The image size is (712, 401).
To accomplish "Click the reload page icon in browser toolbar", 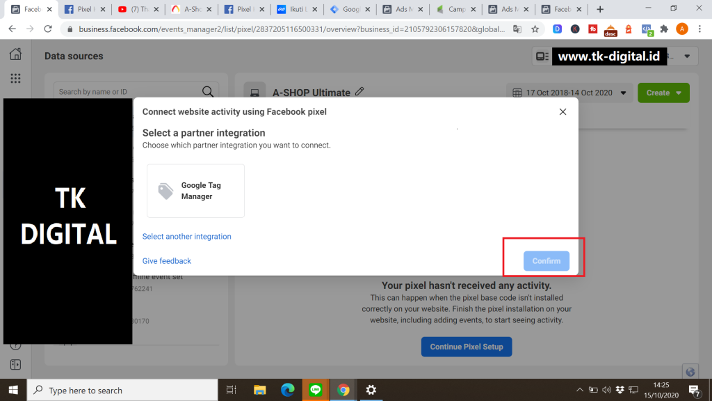I will tap(47, 29).
